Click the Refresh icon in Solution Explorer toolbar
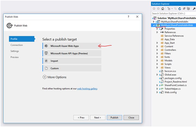 180,9
